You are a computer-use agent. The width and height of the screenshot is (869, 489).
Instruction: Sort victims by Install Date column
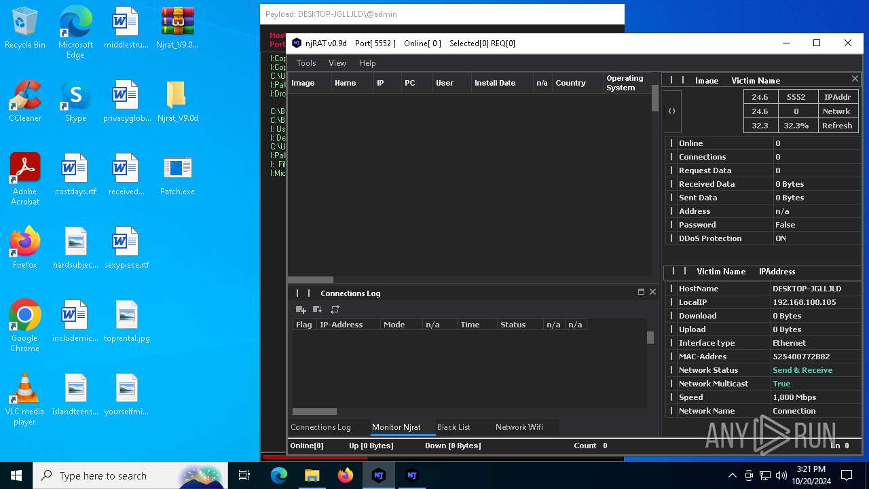click(502, 83)
